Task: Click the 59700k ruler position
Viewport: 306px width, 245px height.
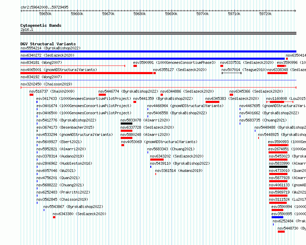Action: (203, 14)
